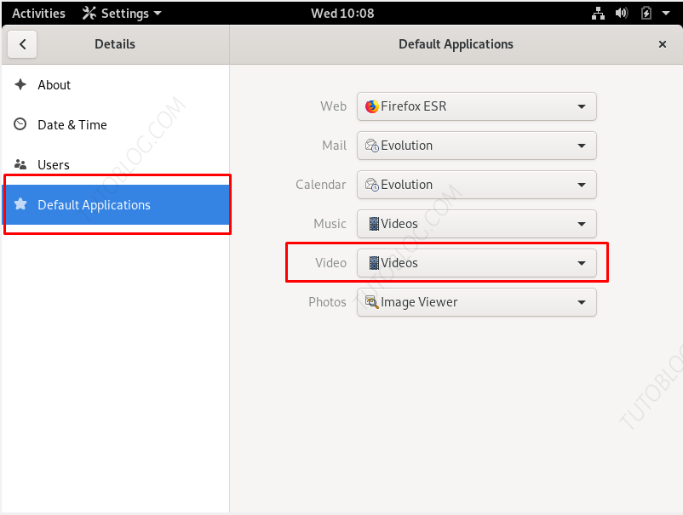Open the Users section
The image size is (683, 515).
click(x=116, y=165)
